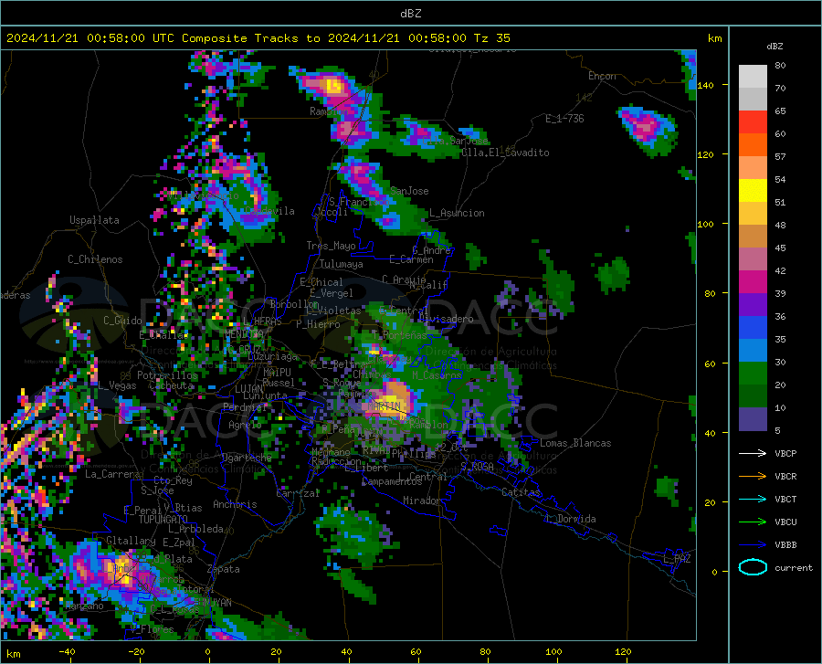The image size is (822, 664).
Task: Click the 'Divisadero' place label
Action: point(446,319)
